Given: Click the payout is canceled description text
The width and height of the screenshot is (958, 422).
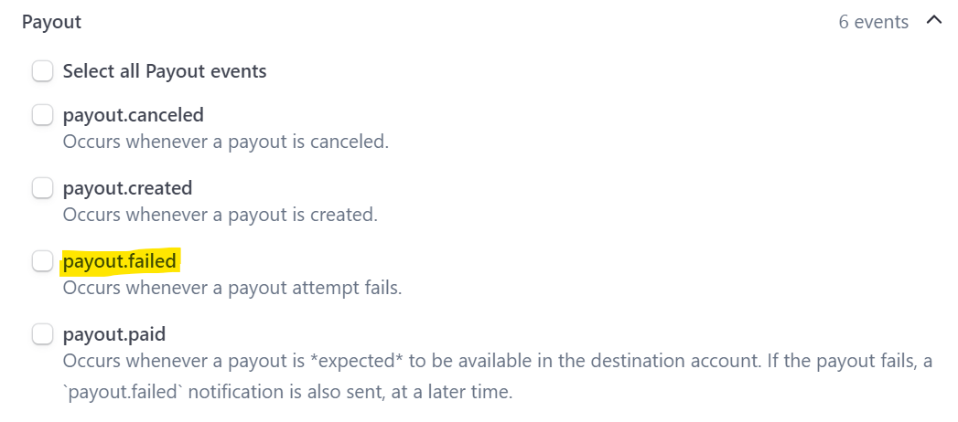Looking at the screenshot, I should [x=226, y=142].
